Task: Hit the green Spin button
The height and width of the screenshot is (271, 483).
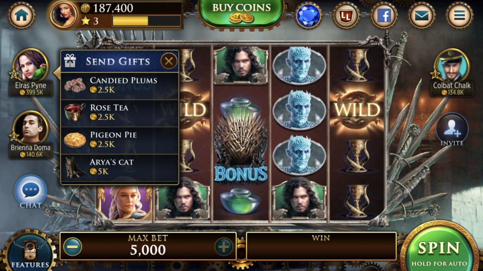Action: click(440, 250)
